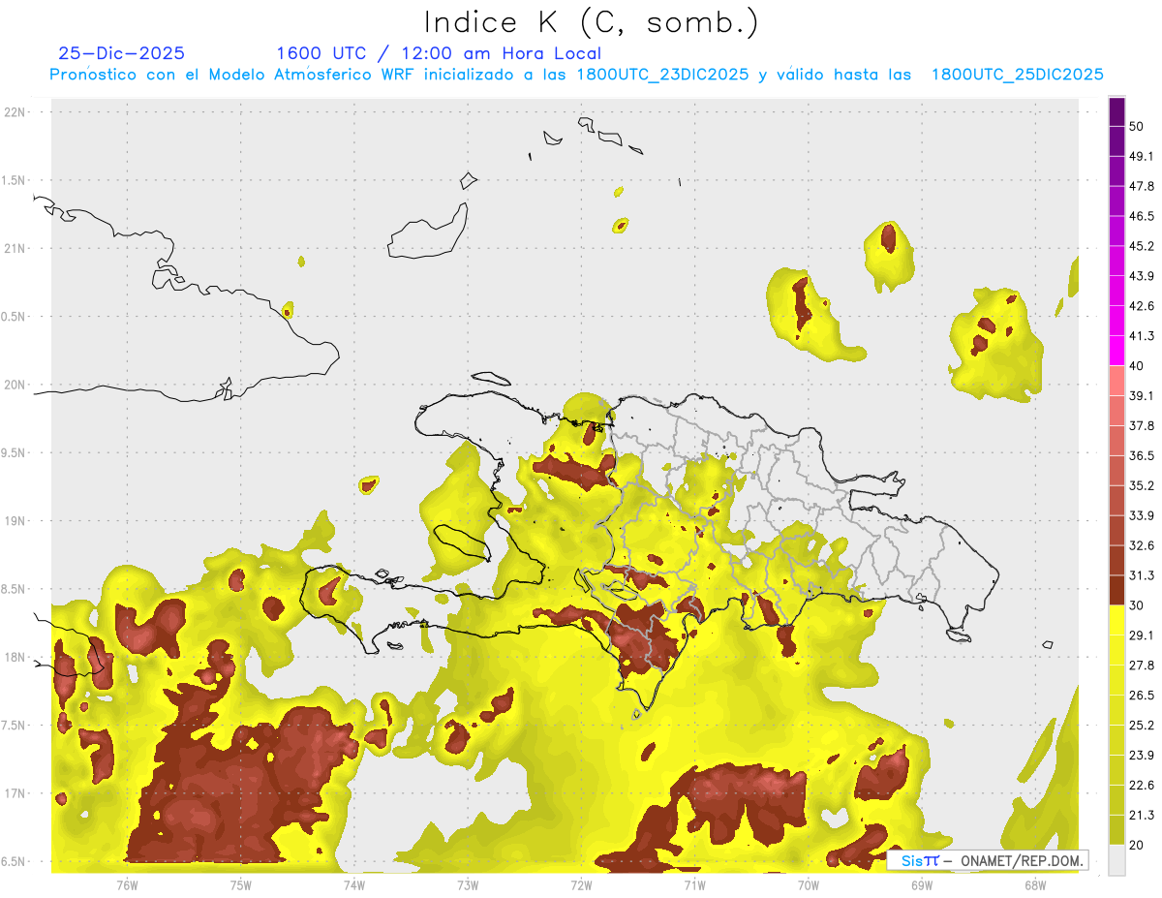Pick the magenta swatch between 40 and 41.3
Viewport: 1162px width, 898px height.
[x=1116, y=351]
